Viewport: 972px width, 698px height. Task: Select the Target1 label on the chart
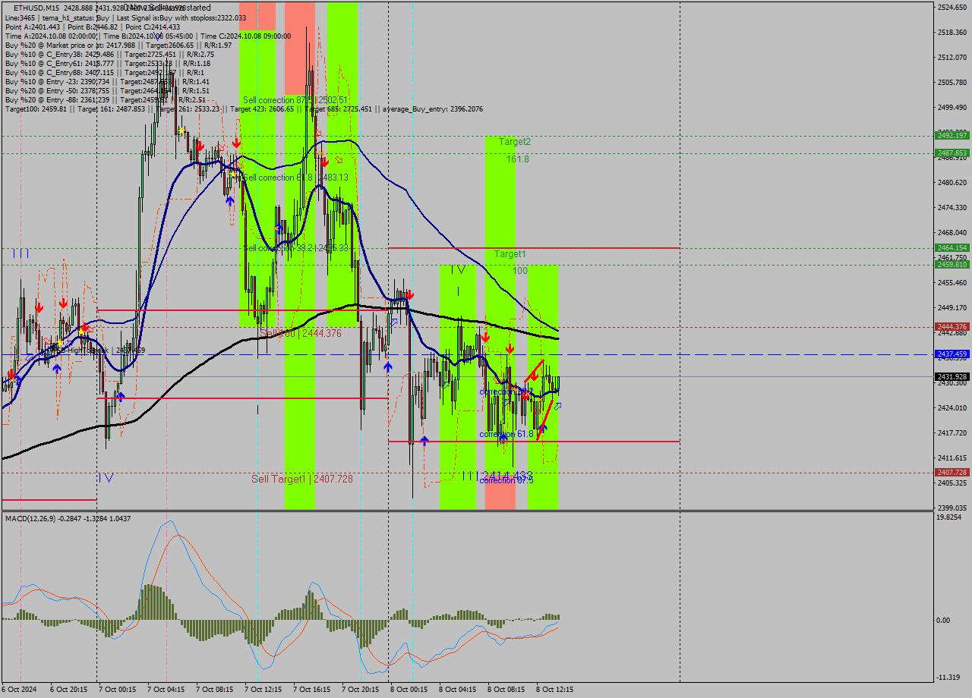510,254
